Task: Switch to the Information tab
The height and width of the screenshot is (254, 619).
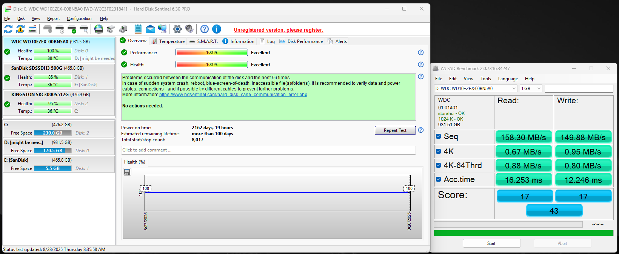Action: point(239,41)
